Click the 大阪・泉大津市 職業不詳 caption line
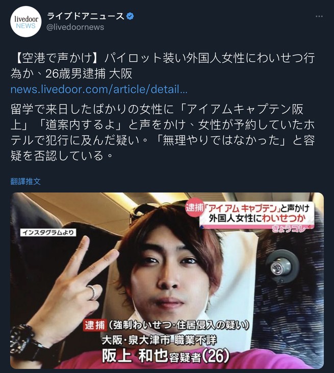 [159, 341]
